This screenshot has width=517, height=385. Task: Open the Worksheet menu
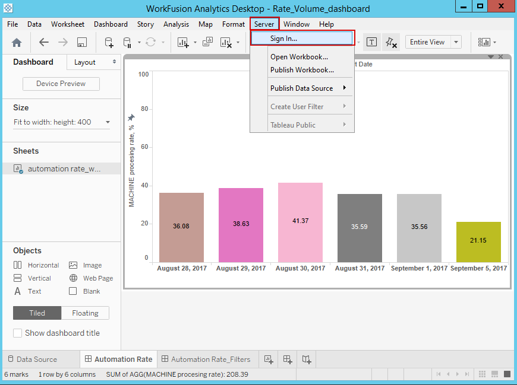68,24
